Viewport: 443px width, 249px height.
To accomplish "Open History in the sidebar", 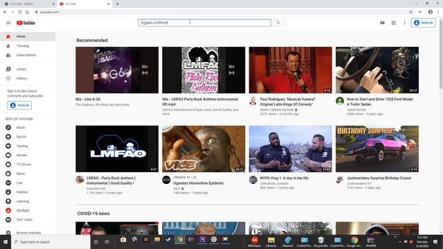I will coord(28,78).
